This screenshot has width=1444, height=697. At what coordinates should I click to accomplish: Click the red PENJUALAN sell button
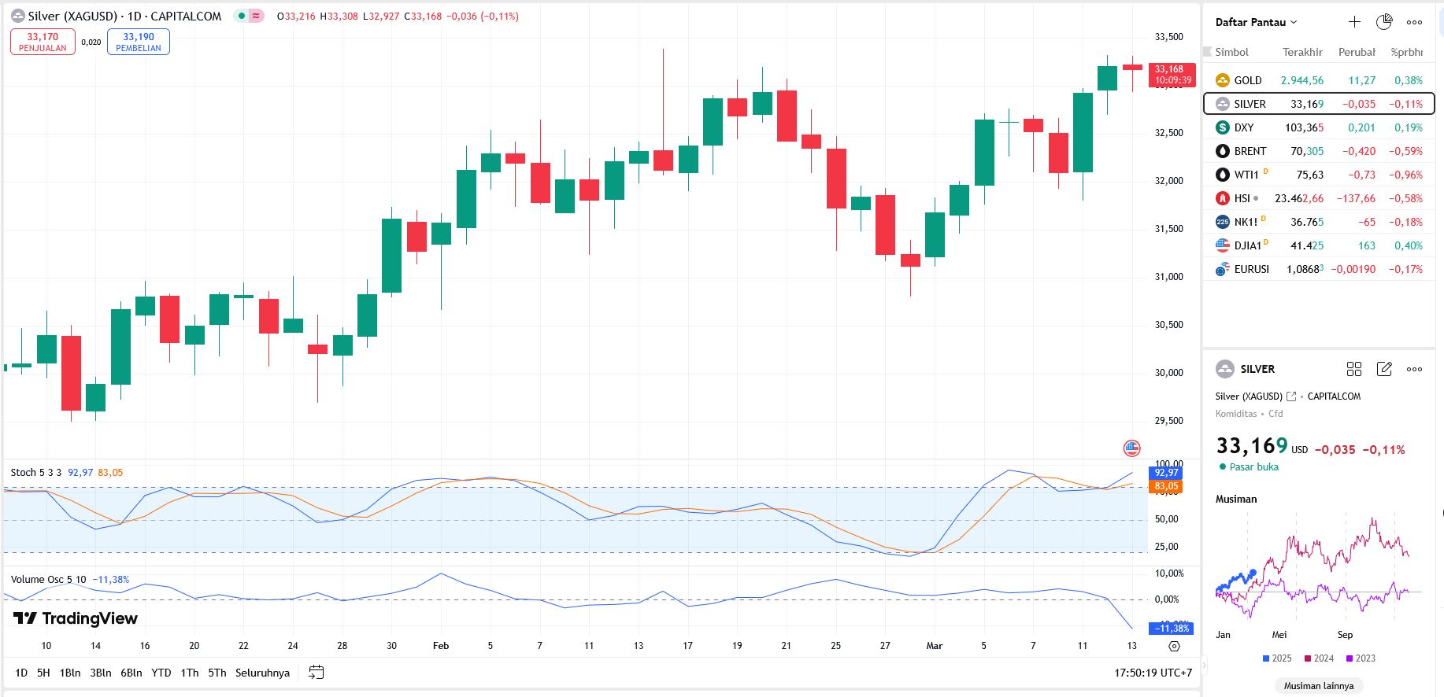[x=43, y=42]
